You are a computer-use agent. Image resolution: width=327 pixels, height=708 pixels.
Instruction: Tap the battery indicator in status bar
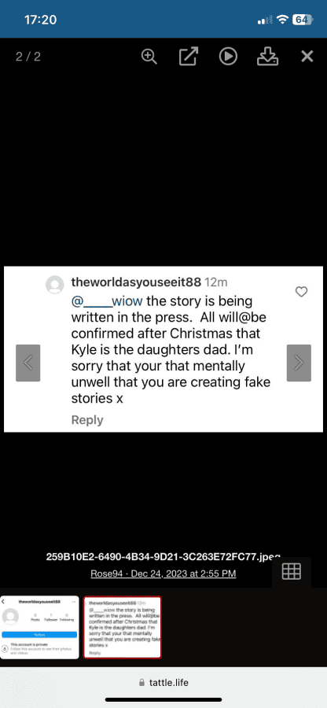[x=302, y=20]
